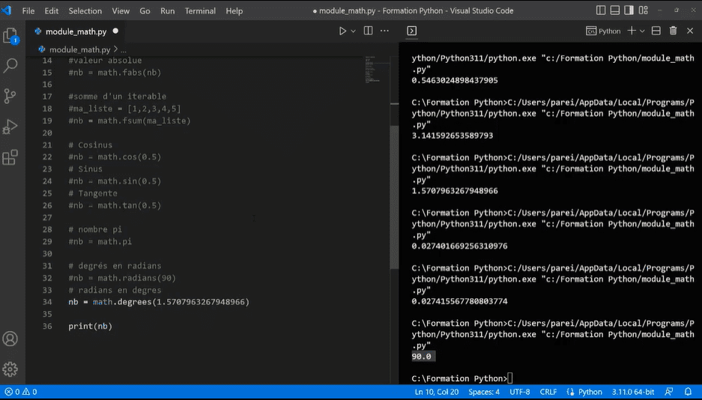Change indentation via Spaces: 4

(x=484, y=392)
